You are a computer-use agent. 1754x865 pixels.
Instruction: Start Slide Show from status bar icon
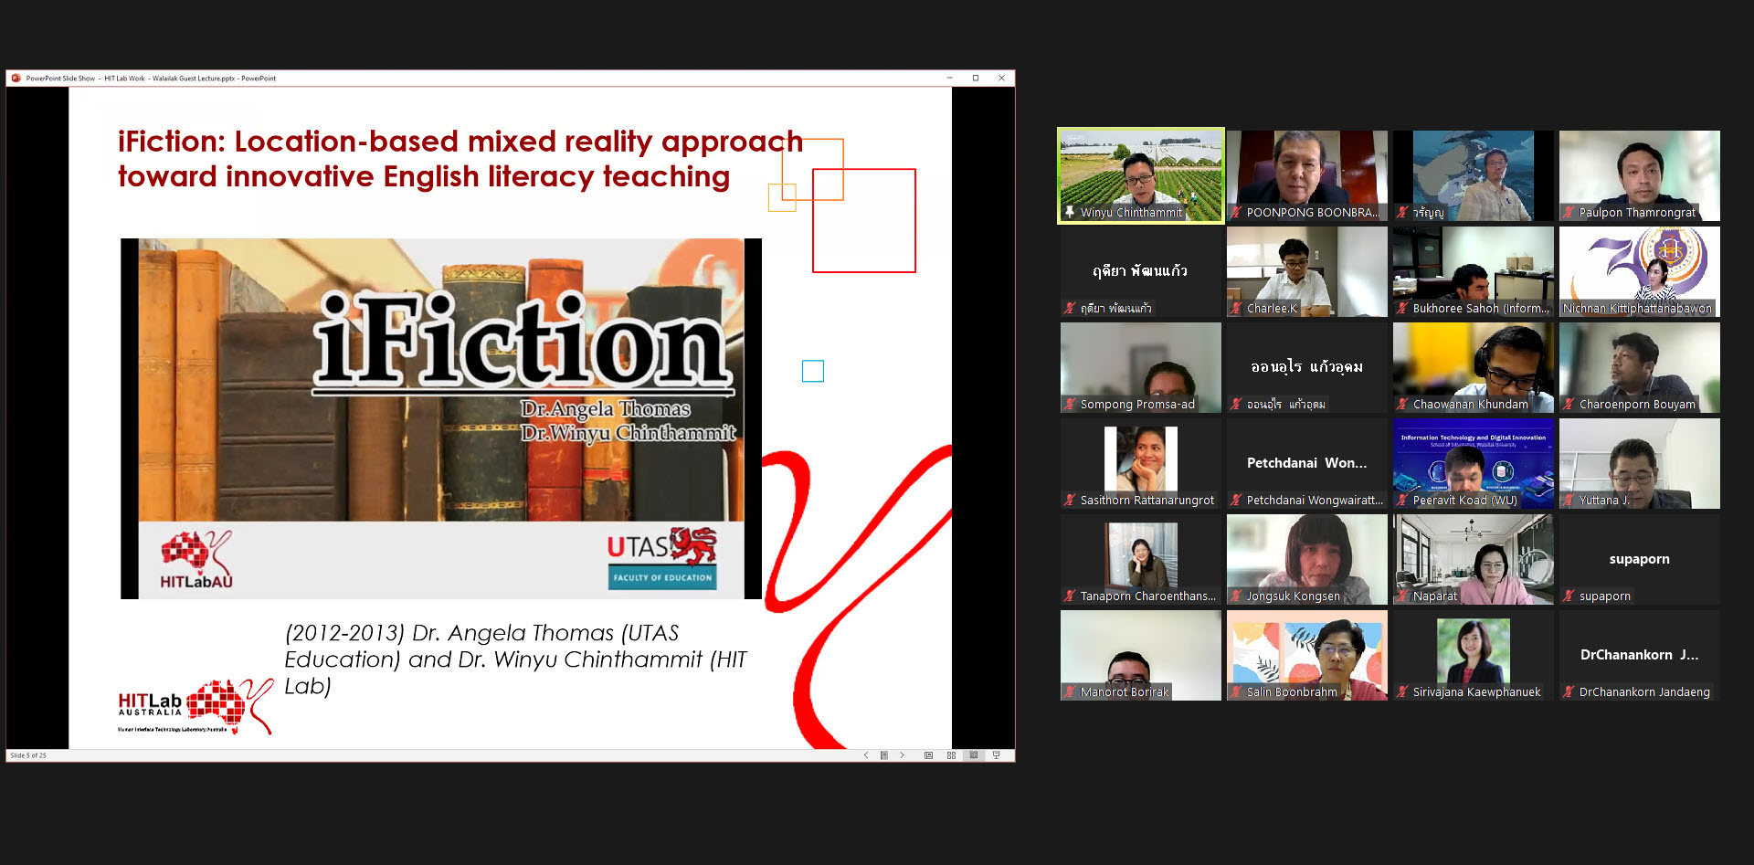tap(997, 755)
